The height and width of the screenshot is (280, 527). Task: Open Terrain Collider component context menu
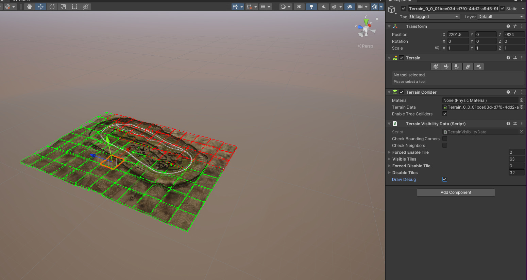click(x=522, y=92)
